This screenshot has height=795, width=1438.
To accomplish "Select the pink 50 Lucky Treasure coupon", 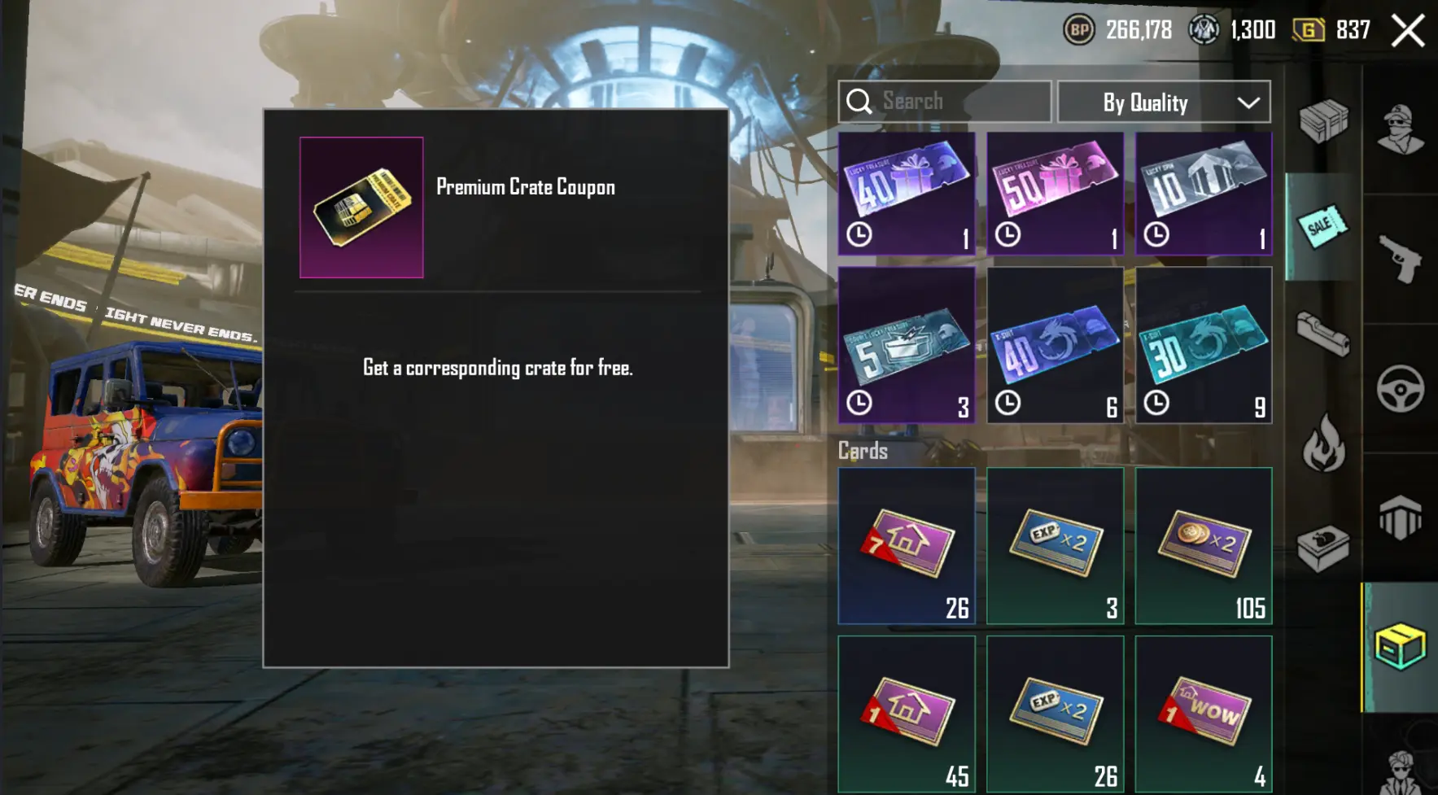I will 1056,194.
